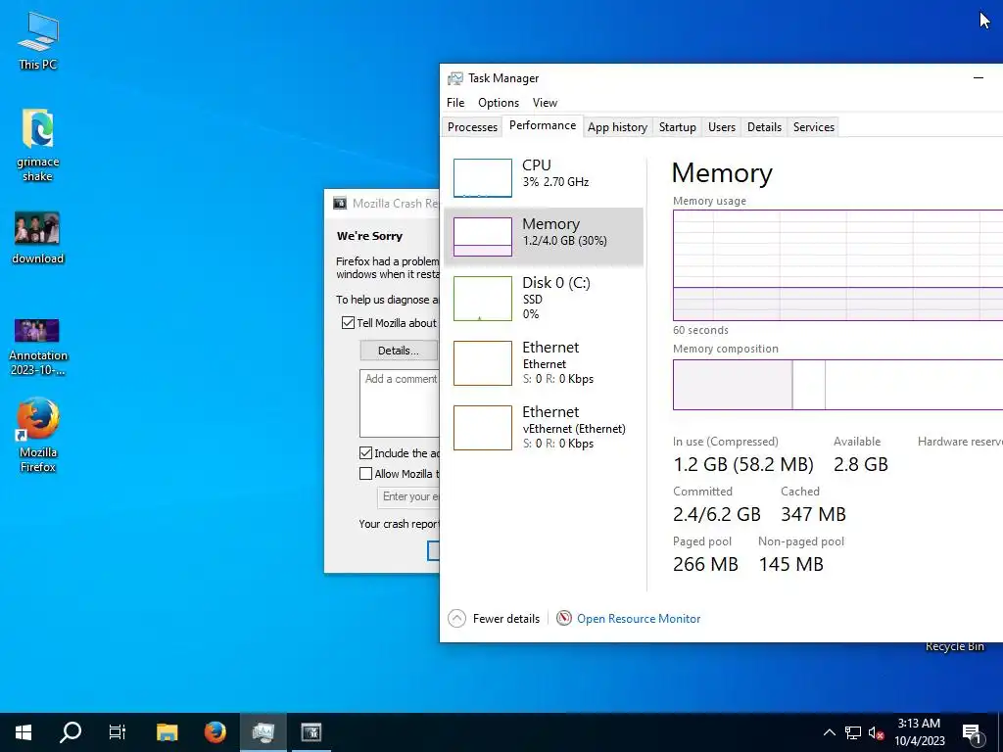Select the Mozilla Firefox desktop shortcut
This screenshot has width=1003, height=752.
[x=38, y=436]
